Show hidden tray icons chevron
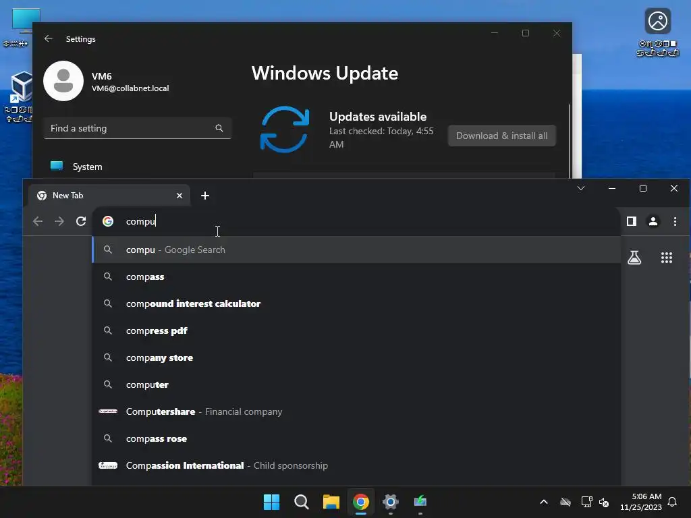 [x=544, y=502]
